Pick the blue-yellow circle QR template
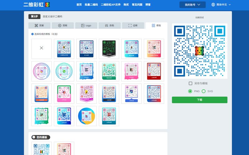 87,116
